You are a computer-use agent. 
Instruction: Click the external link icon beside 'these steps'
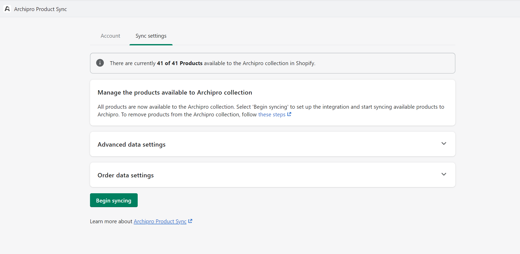[x=289, y=114]
